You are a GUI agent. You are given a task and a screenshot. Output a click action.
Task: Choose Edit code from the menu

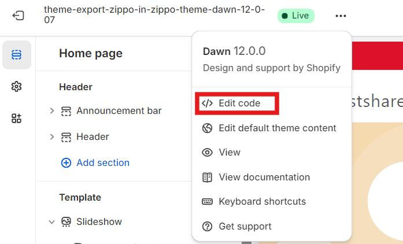(239, 103)
